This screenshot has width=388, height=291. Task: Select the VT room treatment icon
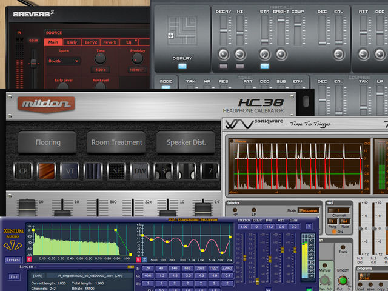pyautogui.click(x=70, y=171)
